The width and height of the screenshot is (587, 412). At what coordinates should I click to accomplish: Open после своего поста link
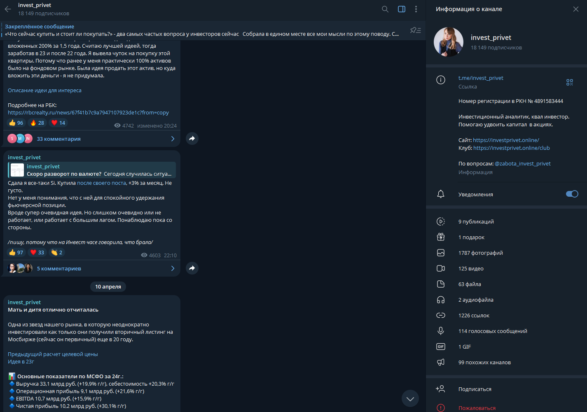pos(102,183)
